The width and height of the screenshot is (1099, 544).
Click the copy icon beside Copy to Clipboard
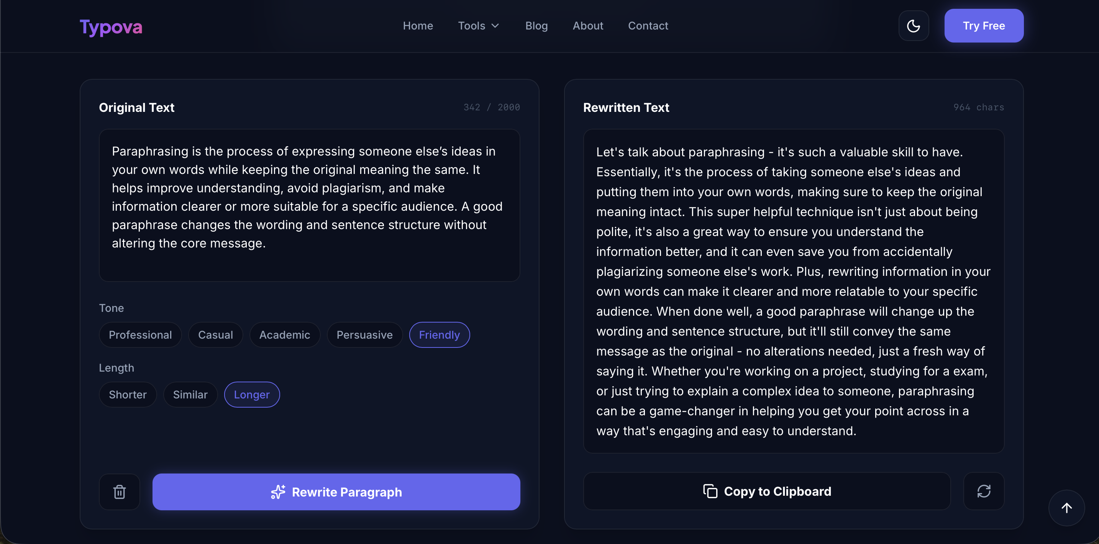coord(710,491)
